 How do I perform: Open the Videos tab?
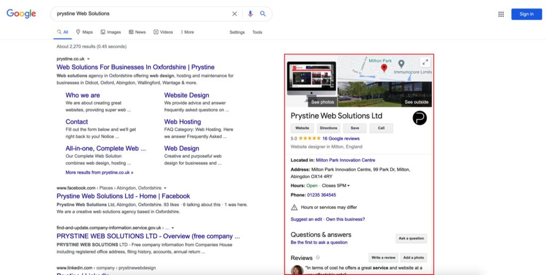[x=163, y=32]
